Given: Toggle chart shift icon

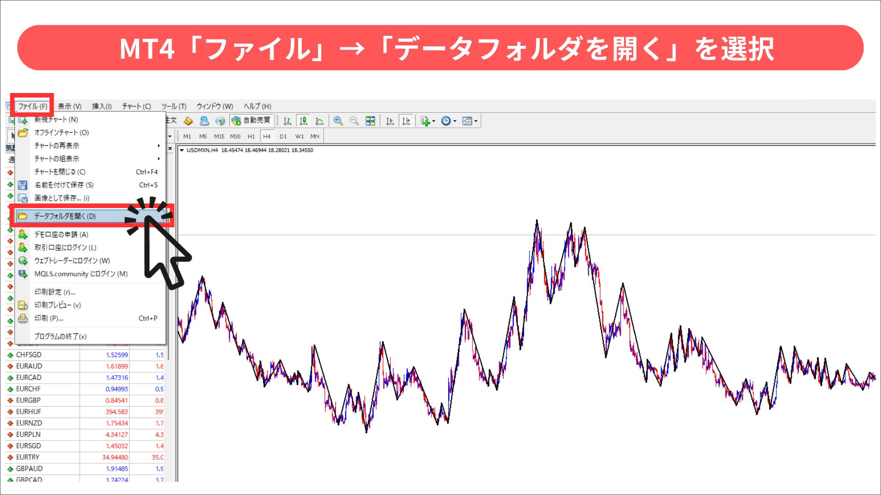Looking at the screenshot, I should pyautogui.click(x=406, y=121).
